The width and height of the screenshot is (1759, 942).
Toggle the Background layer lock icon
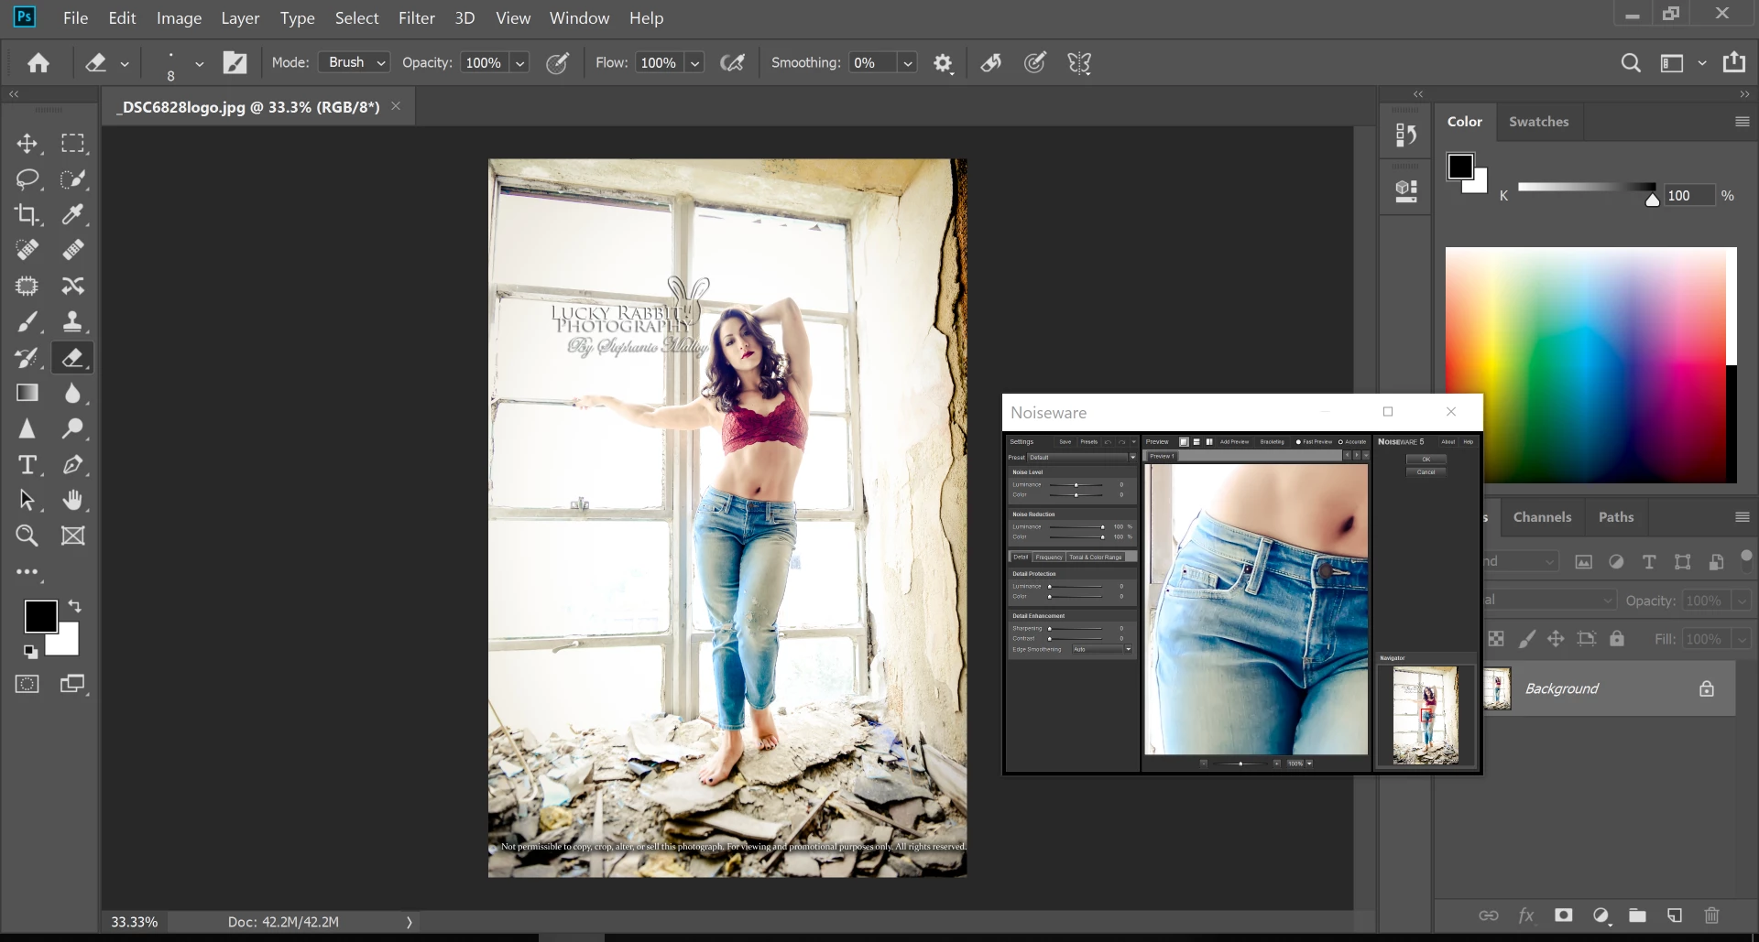click(x=1706, y=688)
